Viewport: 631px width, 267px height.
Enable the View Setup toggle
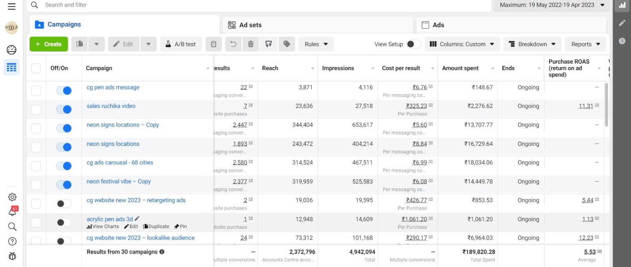coord(413,44)
